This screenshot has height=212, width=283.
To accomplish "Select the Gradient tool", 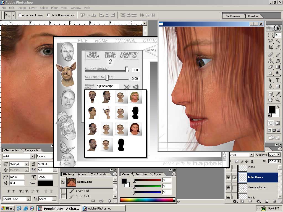I will click(278, 67).
